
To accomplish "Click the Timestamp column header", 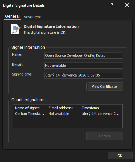I will point(90,108).
